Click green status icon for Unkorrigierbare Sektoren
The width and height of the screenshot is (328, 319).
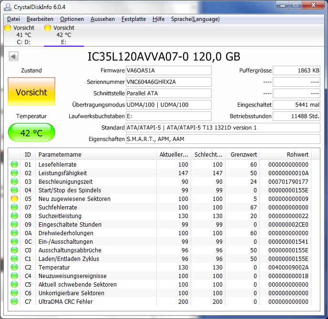coord(14,293)
